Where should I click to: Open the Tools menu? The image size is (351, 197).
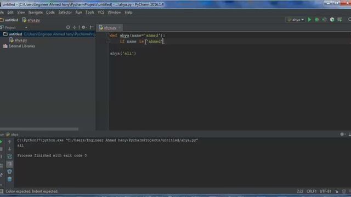point(90,12)
